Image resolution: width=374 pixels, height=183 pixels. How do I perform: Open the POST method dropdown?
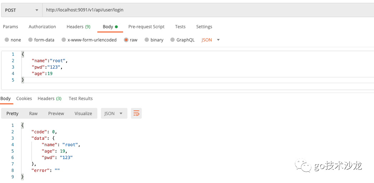(x=22, y=10)
